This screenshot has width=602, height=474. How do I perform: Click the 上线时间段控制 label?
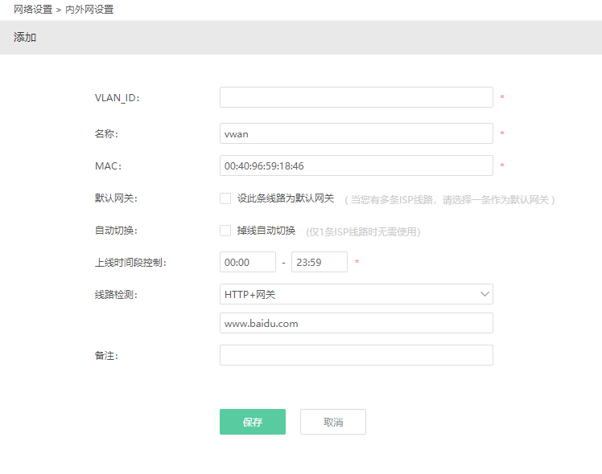point(130,263)
